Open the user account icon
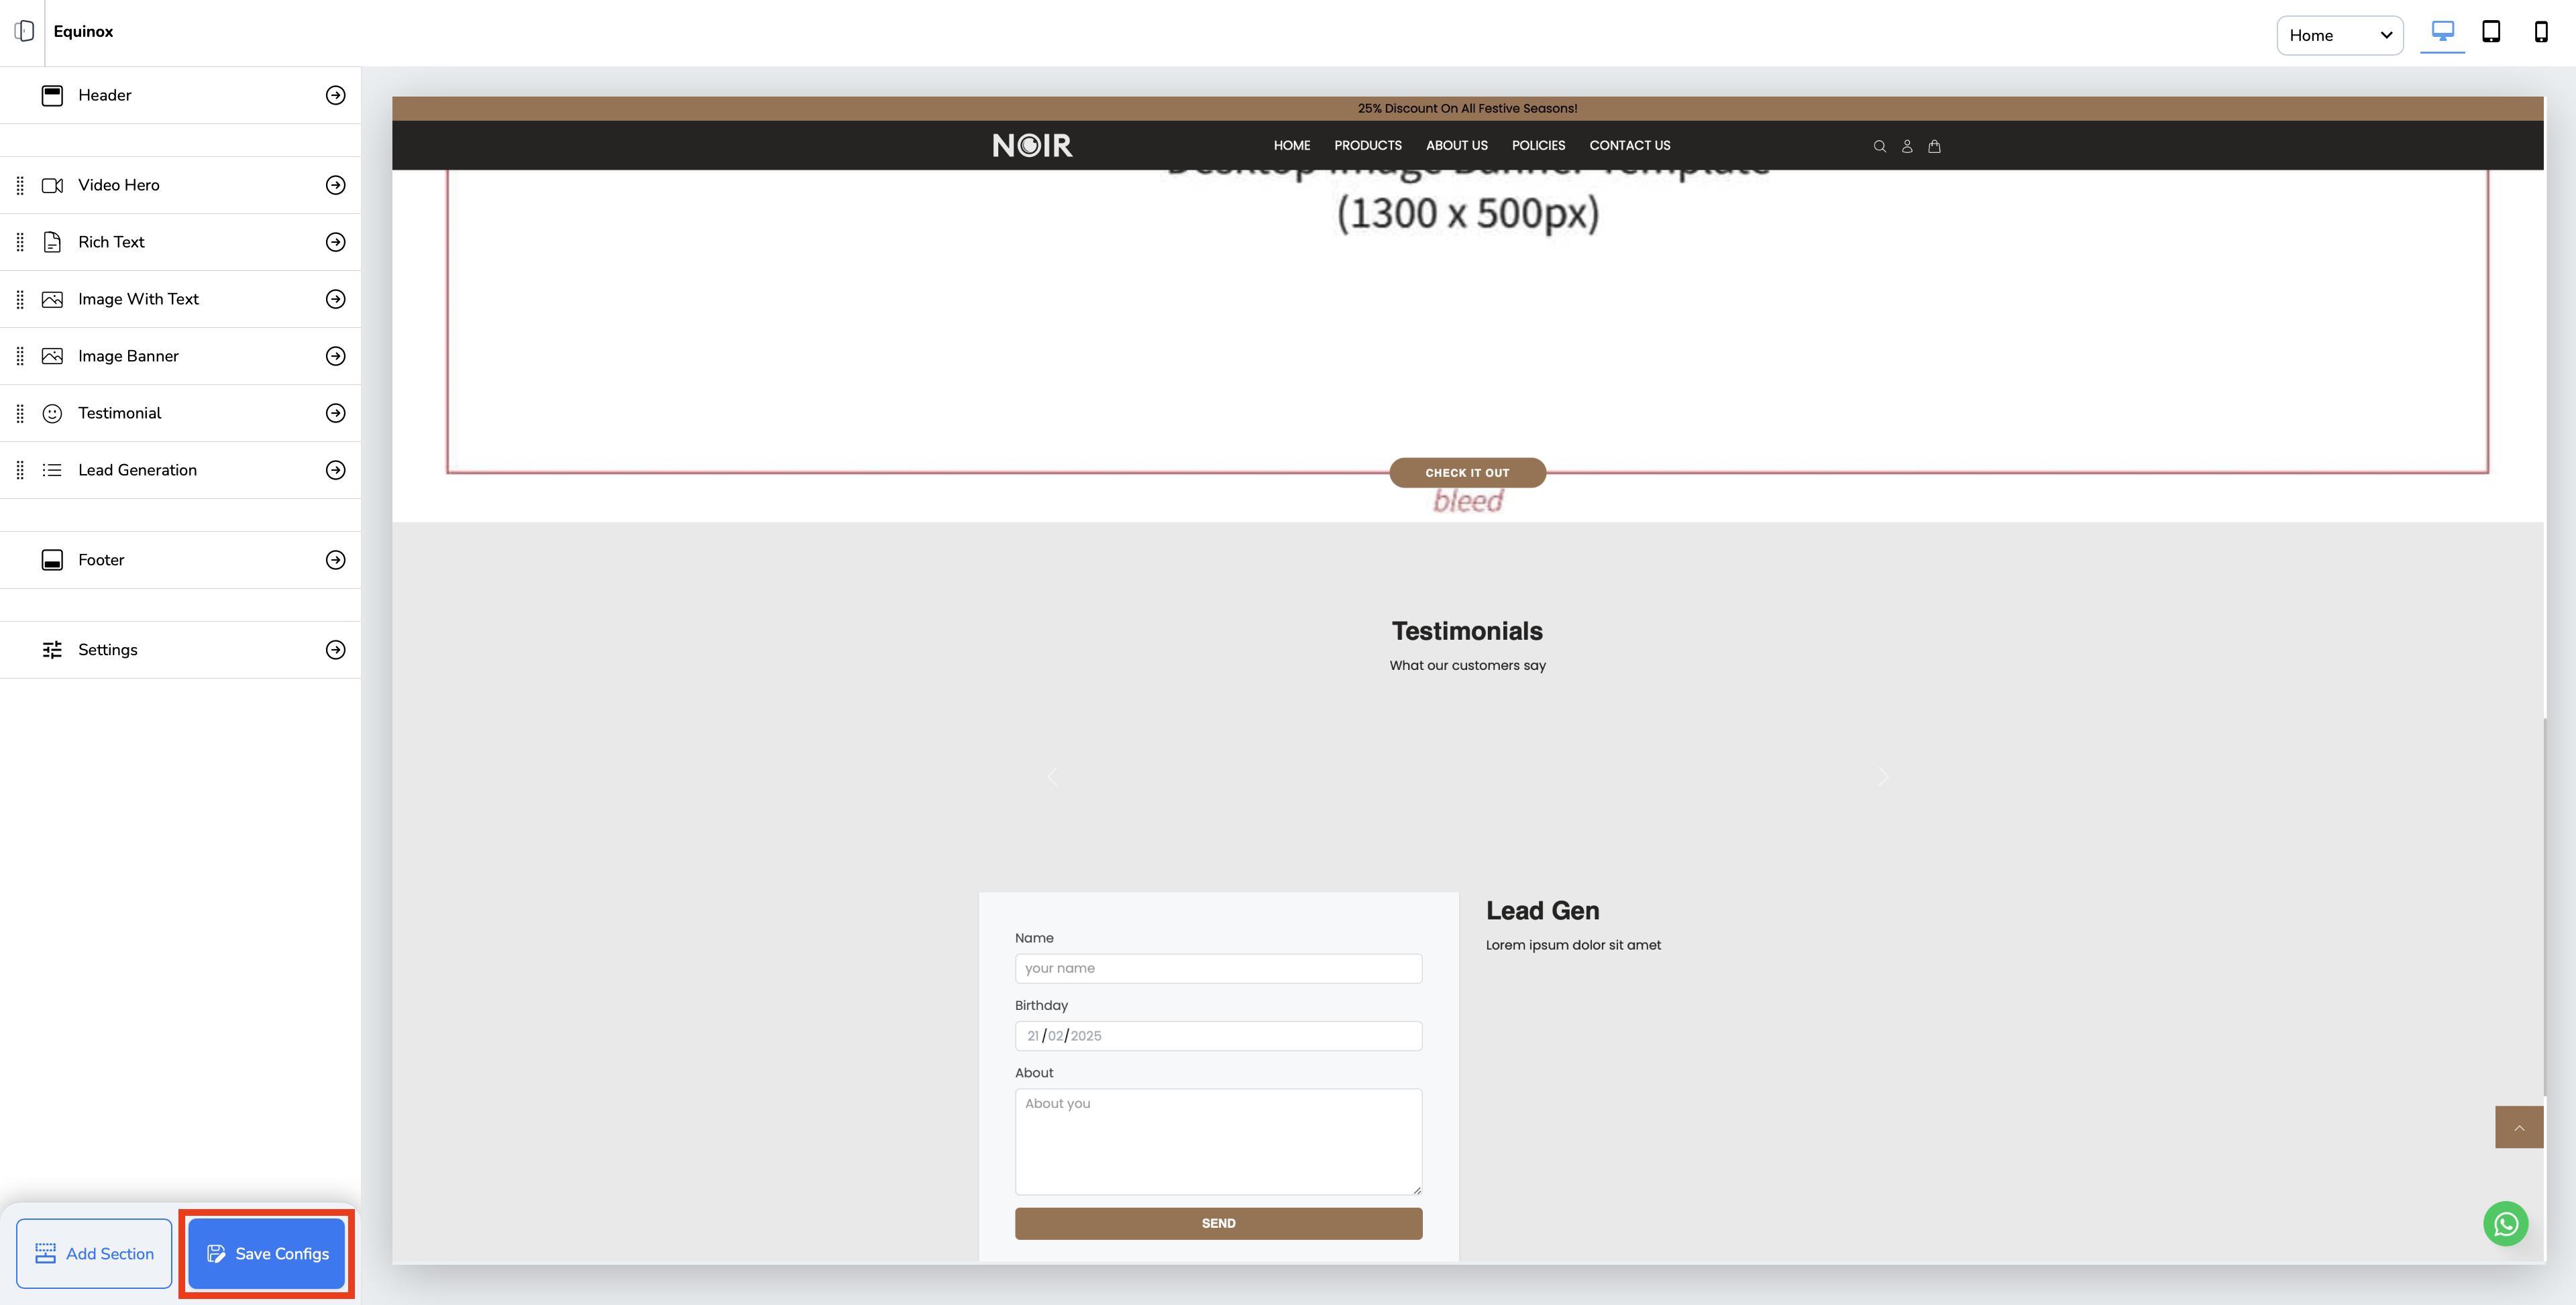Viewport: 2576px width, 1305px height. tap(1907, 146)
